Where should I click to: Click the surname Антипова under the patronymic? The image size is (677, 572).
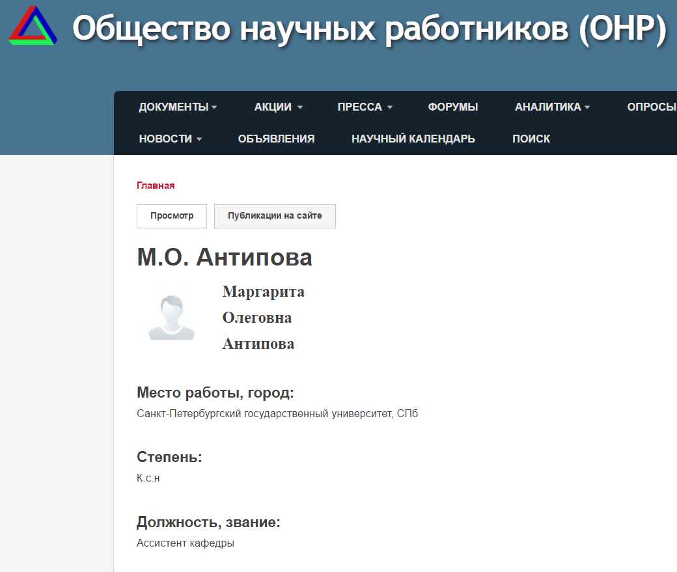pos(258,344)
